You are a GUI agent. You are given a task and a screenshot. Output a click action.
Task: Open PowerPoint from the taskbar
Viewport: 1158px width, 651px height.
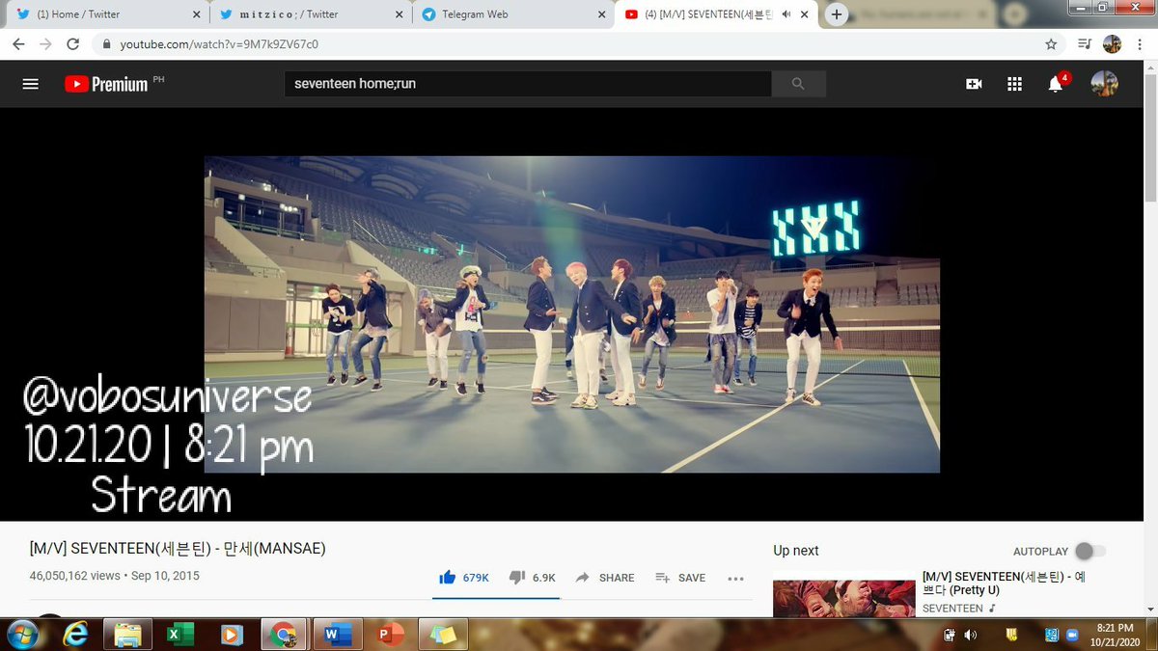391,634
